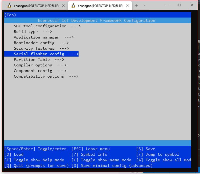Image resolution: width=200 pixels, height=174 pixels.
Task: Click the [Q] Quit (prompts for save) hint
Action: [36, 166]
